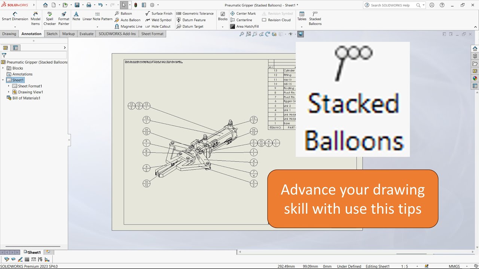Open the Sheet Format tab
Viewport: 479px width, 269px height.
pyautogui.click(x=152, y=34)
